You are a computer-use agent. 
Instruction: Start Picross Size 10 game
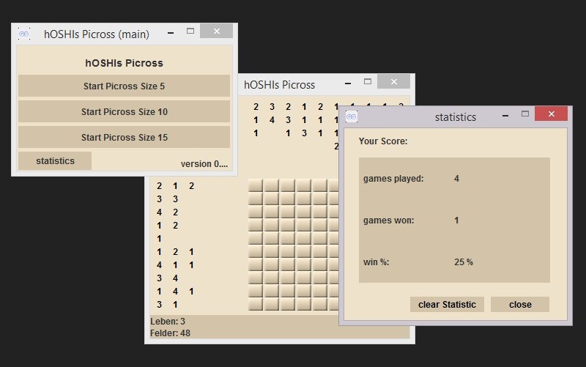coord(124,111)
